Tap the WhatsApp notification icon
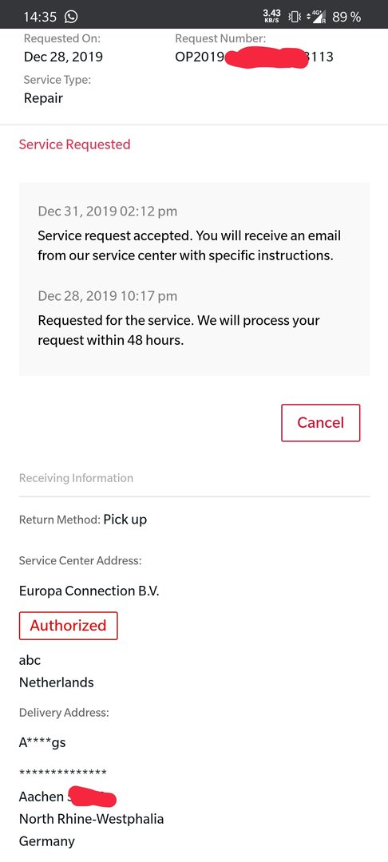Screen dimensions: 388x862 coord(71,17)
